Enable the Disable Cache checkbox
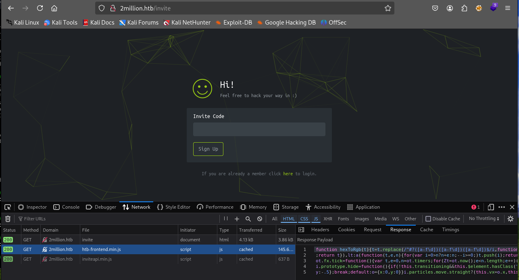Screen dimensions: 519x280 (428, 219)
